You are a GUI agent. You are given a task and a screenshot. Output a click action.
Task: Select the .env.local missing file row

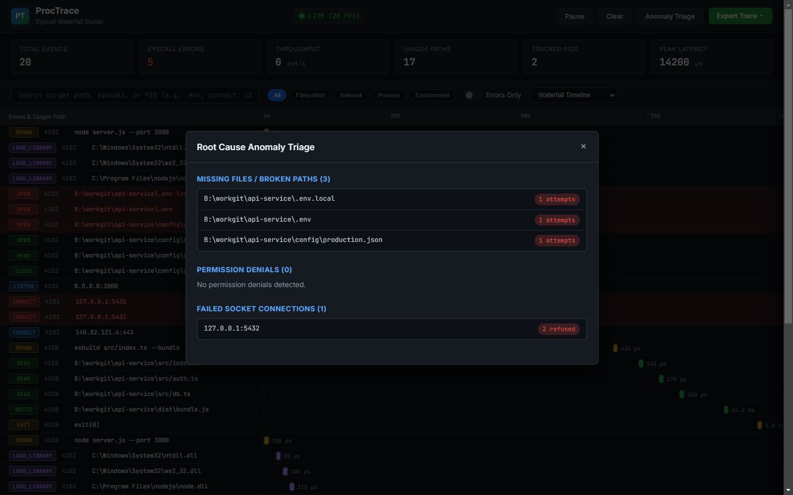pos(392,199)
